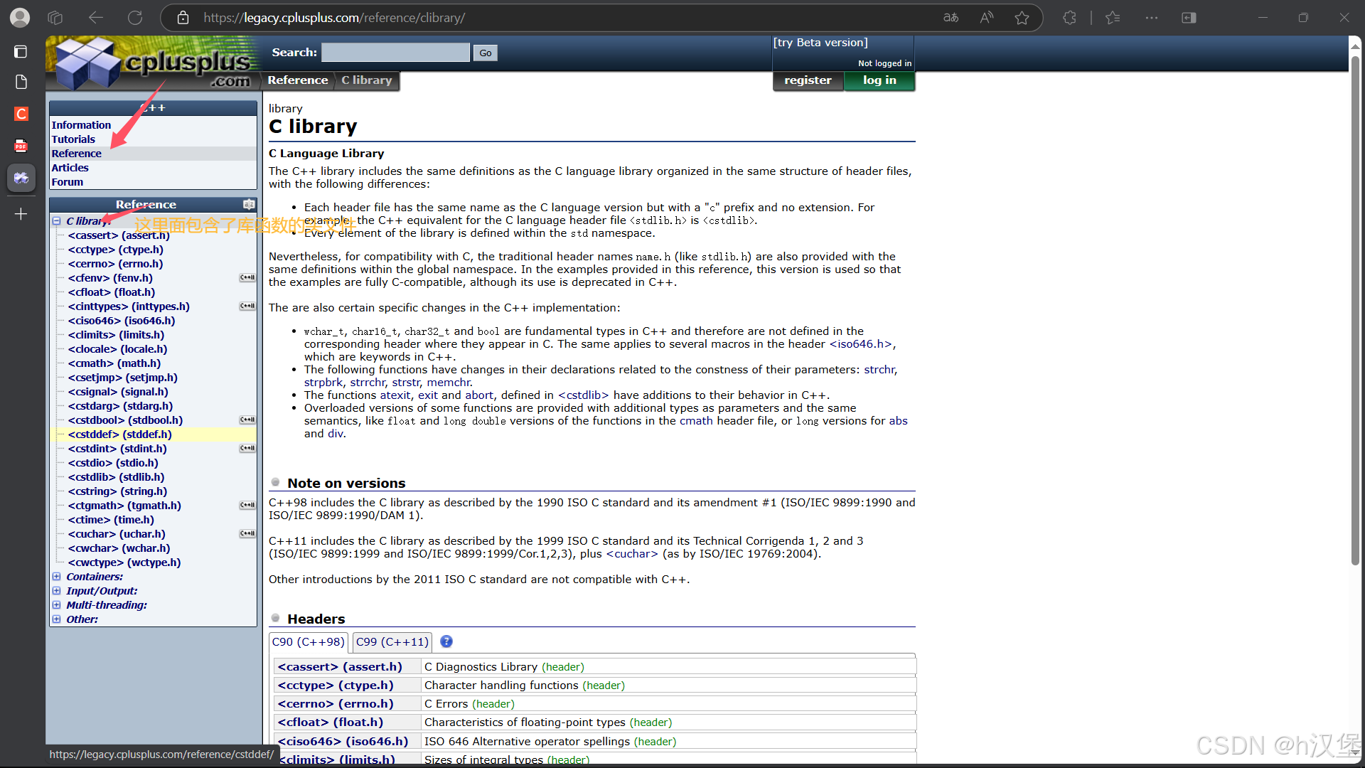Click the Go search button
This screenshot has height=768, width=1365.
coord(485,53)
